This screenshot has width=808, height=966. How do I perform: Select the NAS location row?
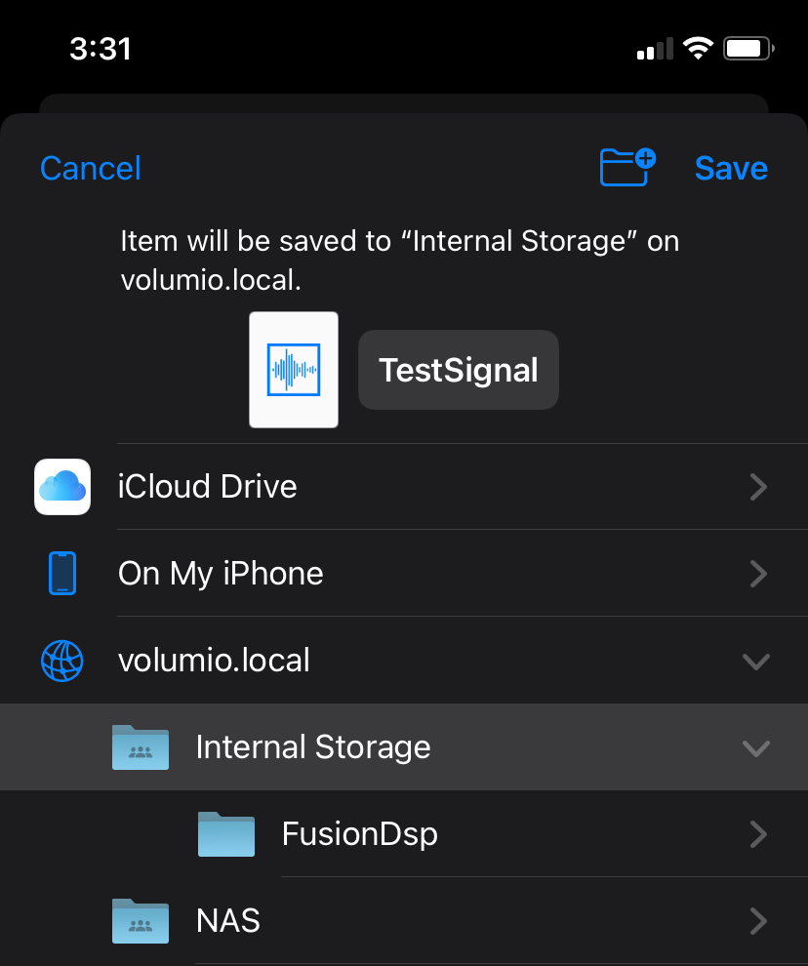[404, 921]
